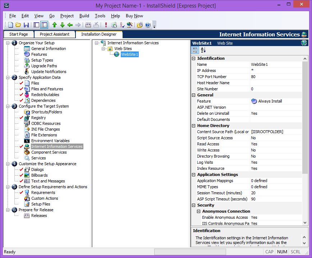Open the Custom Actions view
This screenshot has width=312, height=258.
pos(44,198)
